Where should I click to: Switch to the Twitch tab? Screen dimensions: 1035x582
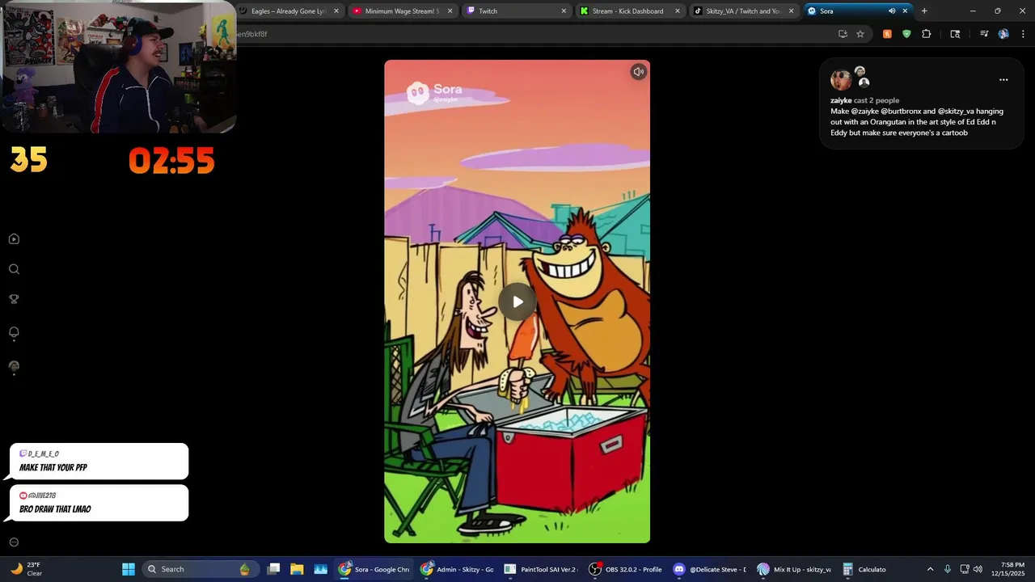(516, 11)
